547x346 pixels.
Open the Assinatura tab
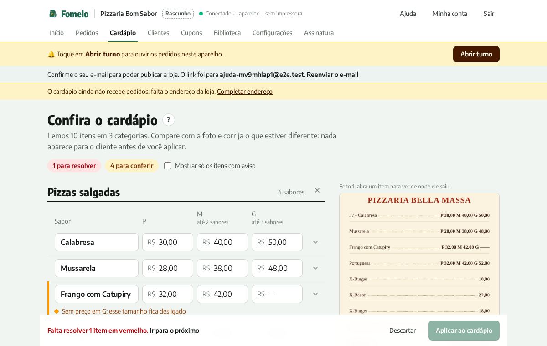(319, 33)
